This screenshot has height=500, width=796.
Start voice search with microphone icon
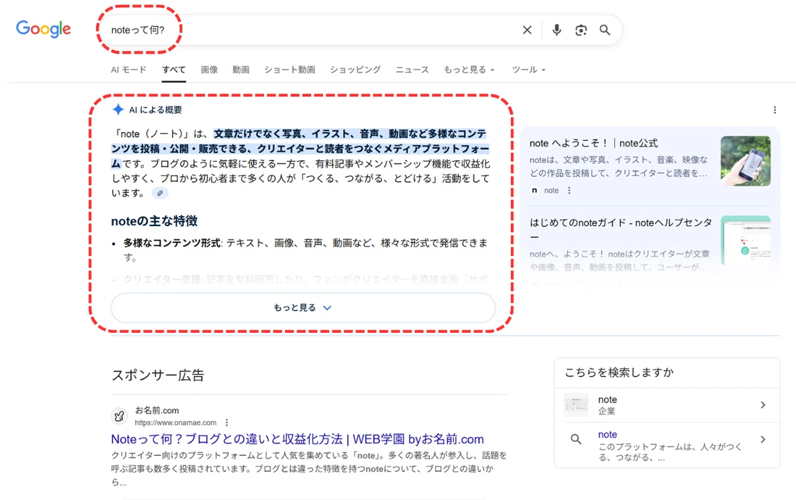click(557, 30)
